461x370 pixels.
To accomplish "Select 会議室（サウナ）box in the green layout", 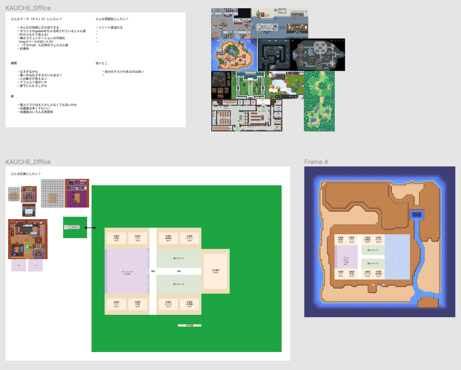I will tap(190, 238).
